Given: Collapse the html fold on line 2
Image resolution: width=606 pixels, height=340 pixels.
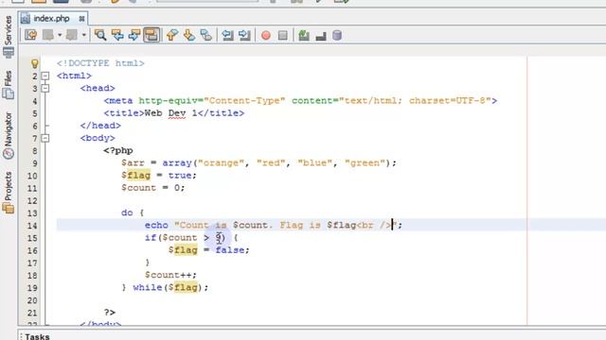Looking at the screenshot, I should coord(45,76).
